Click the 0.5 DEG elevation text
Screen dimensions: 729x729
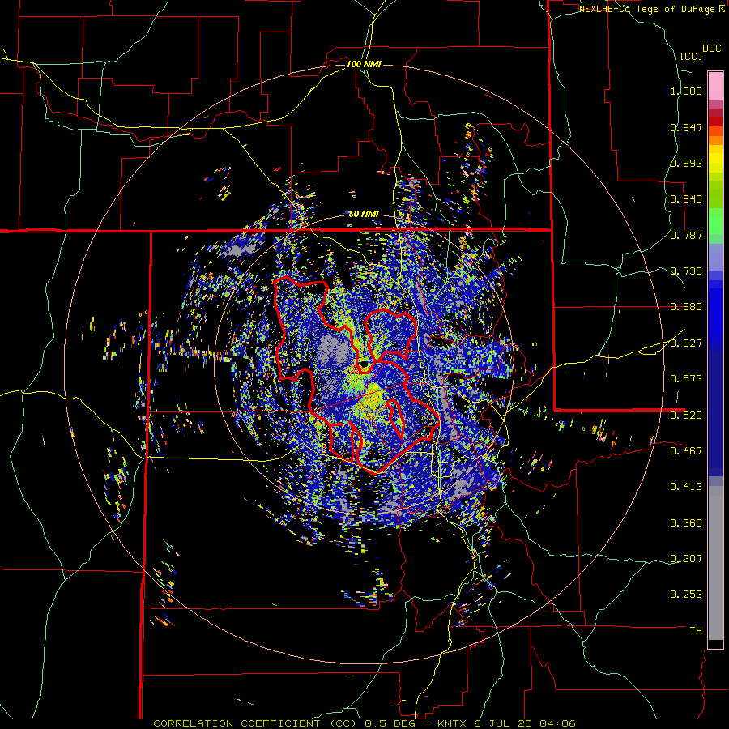389,723
